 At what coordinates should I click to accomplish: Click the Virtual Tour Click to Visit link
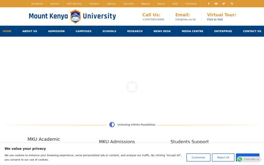215,19
